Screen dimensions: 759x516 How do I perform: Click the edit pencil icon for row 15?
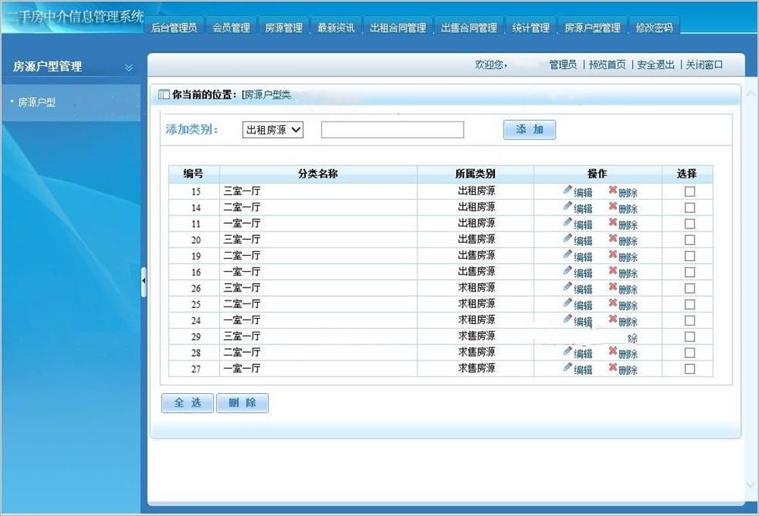click(568, 190)
